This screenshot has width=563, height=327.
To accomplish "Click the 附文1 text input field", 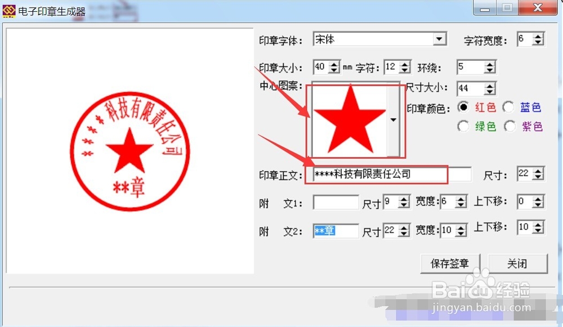I will coord(336,202).
